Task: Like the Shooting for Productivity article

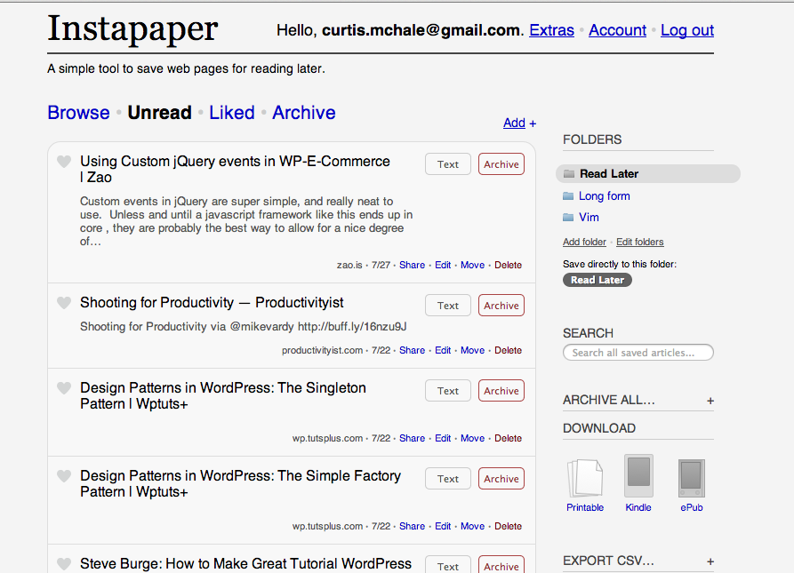Action: click(x=63, y=303)
